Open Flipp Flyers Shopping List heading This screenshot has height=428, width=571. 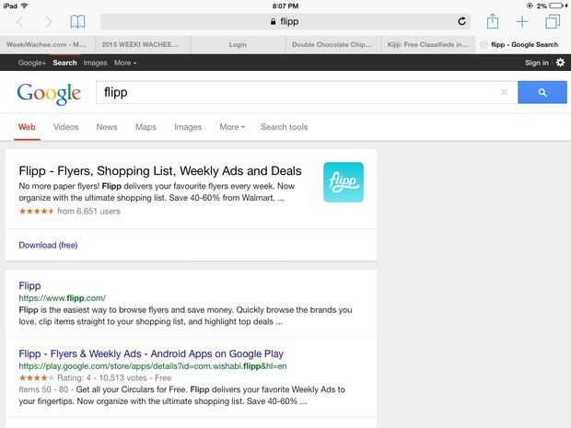[160, 170]
